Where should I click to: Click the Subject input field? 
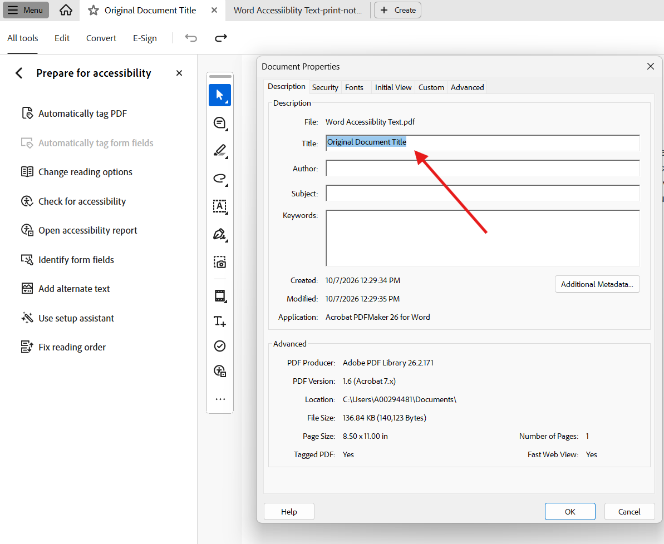tap(483, 193)
